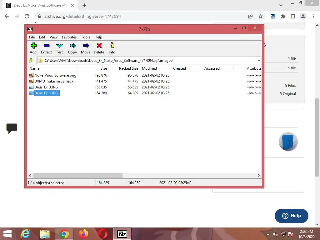320x240 pixels.
Task: Click the left arrow of horizontal scrollbar
Action: [x=30, y=176]
